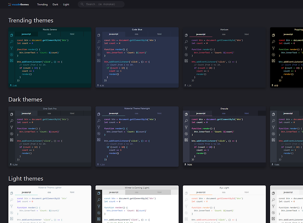Click the debug icon in Material Theme Palenight card
This screenshot has width=303, height=223.
(x=99, y=133)
